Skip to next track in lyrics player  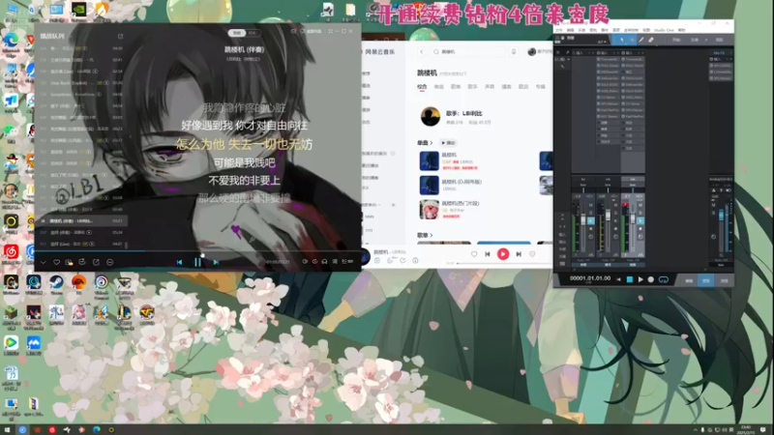(216, 262)
